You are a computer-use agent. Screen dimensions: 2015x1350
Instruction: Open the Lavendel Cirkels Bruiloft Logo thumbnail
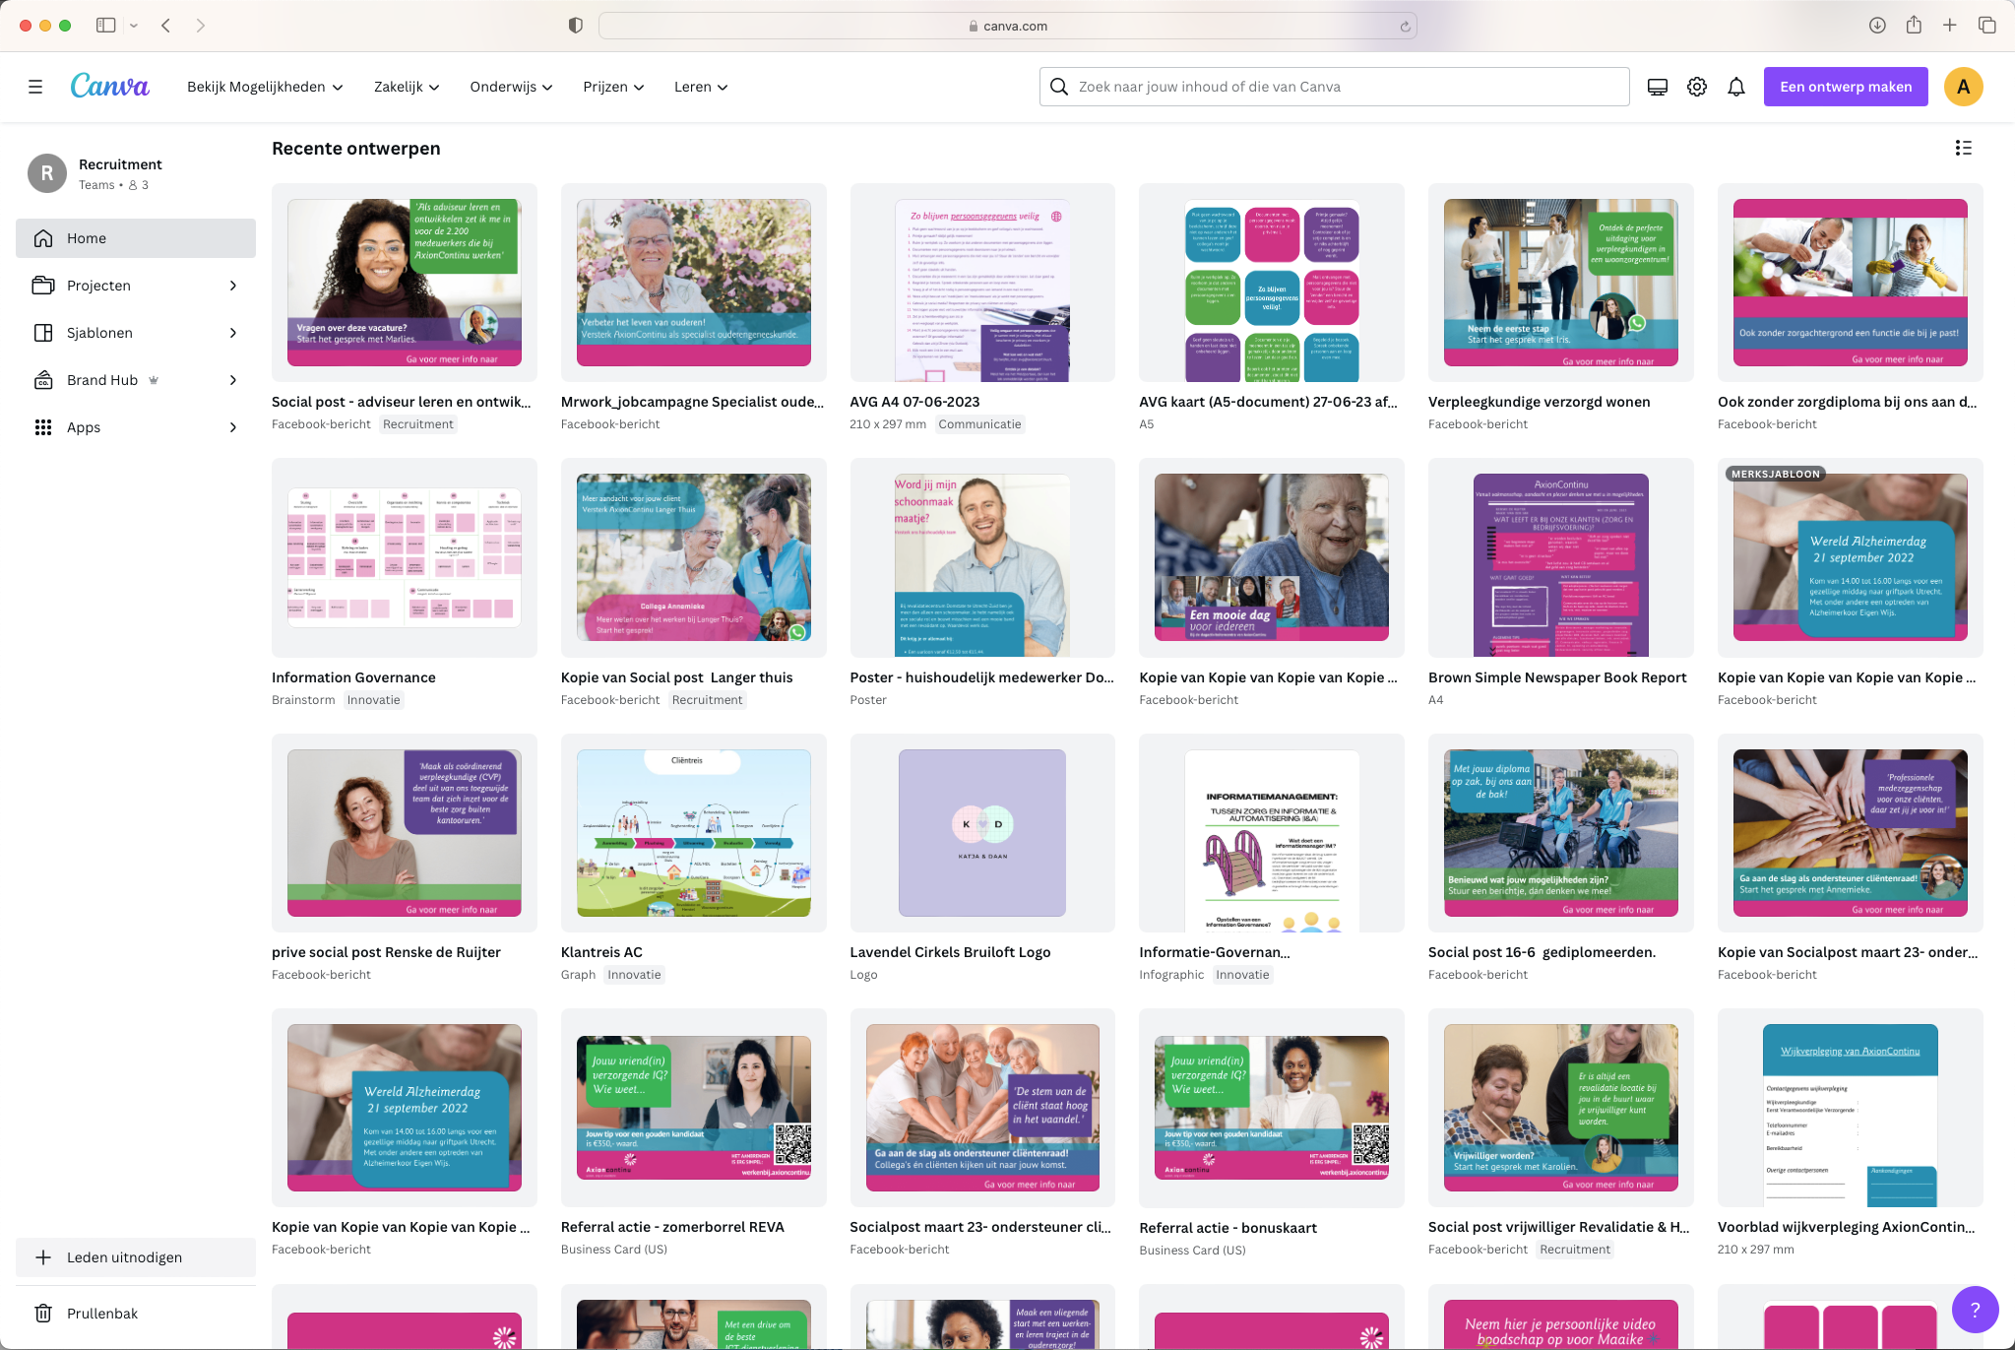click(982, 833)
